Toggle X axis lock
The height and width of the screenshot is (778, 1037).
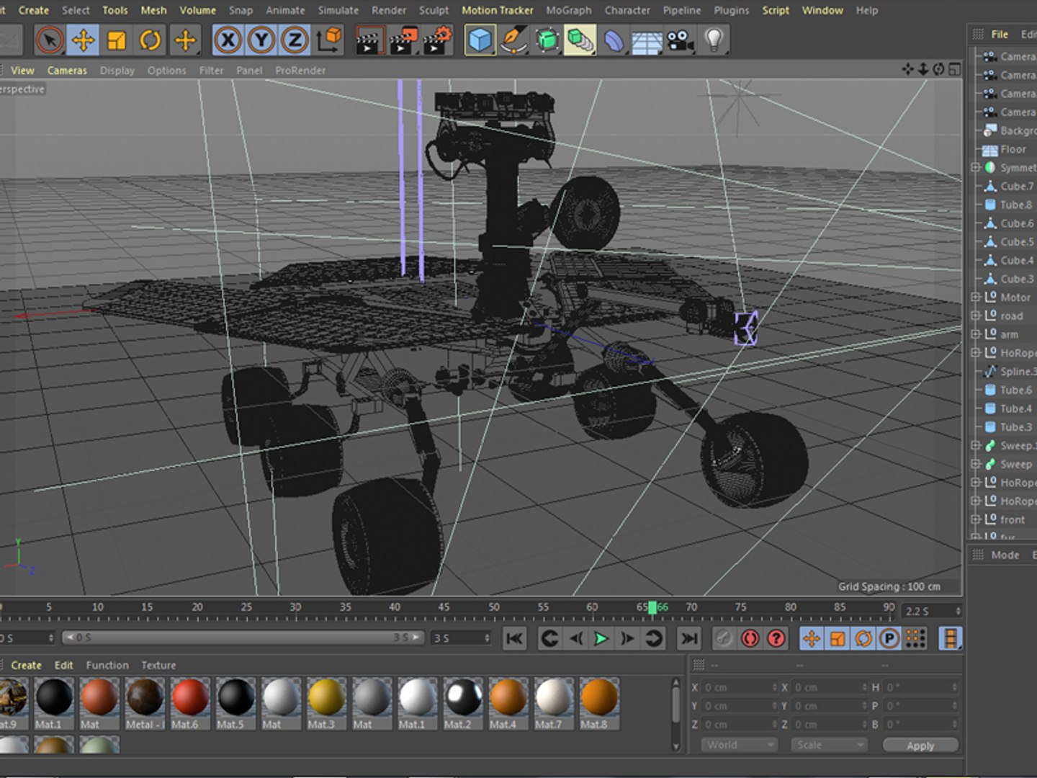coord(228,40)
